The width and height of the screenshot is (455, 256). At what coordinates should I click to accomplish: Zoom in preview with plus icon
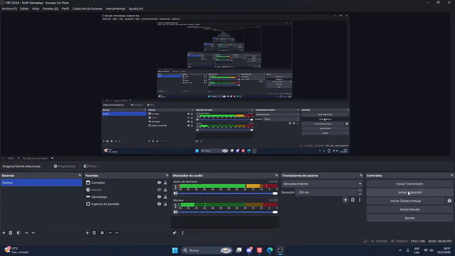(18, 158)
